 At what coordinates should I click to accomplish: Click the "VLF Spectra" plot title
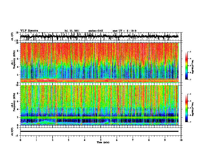(29, 31)
